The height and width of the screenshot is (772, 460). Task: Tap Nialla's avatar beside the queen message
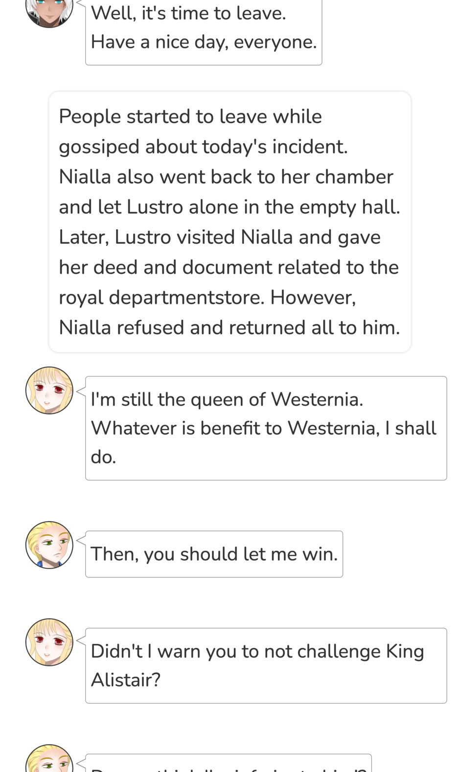coord(49,390)
